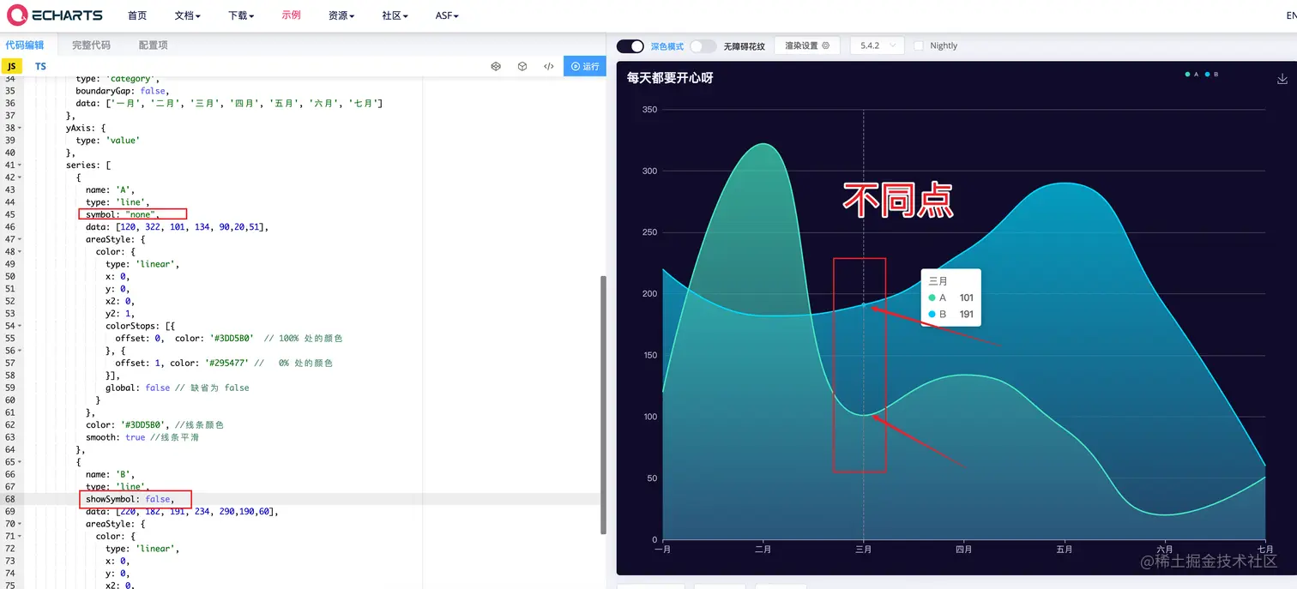Image resolution: width=1297 pixels, height=589 pixels.
Task: Switch to 代码编辑 tab
Action: click(25, 45)
